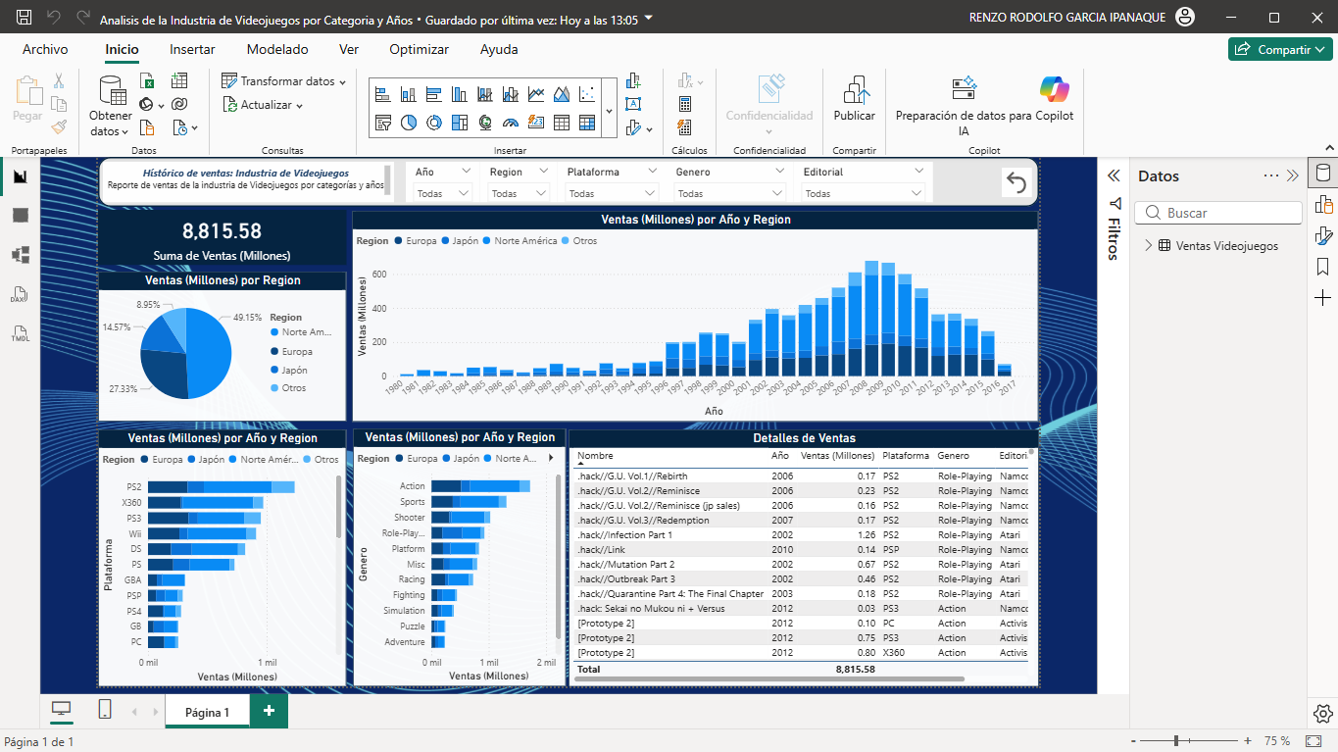Click the Compartir button
The image size is (1338, 752).
click(x=1279, y=49)
